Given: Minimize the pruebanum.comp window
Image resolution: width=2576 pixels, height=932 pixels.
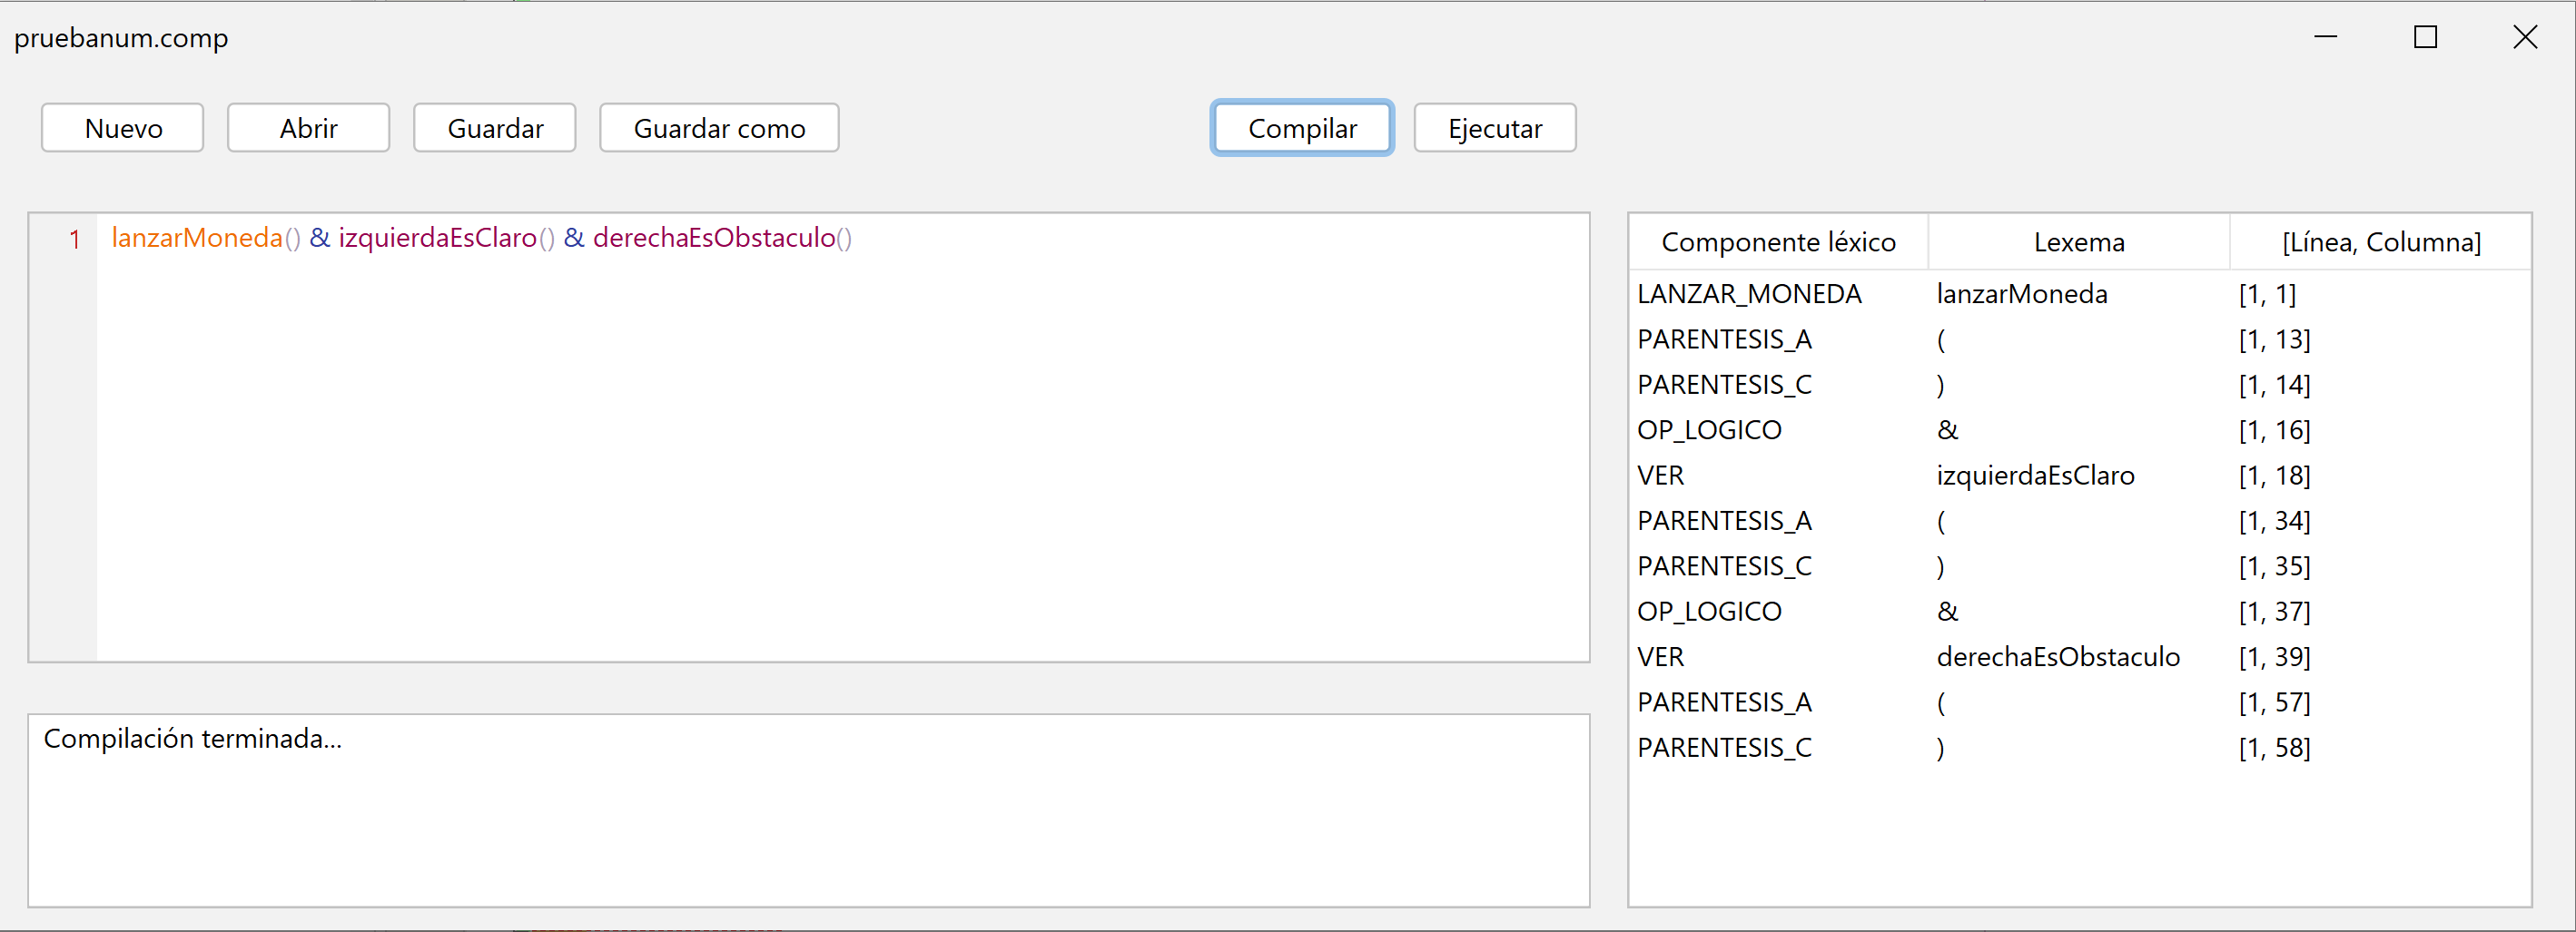Looking at the screenshot, I should pyautogui.click(x=2326, y=38).
